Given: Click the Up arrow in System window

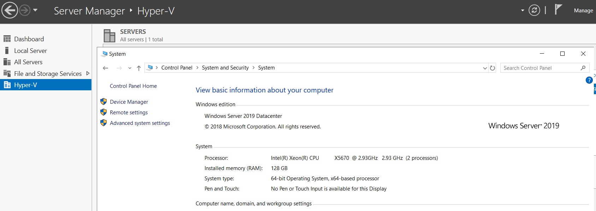Looking at the screenshot, I should point(139,68).
